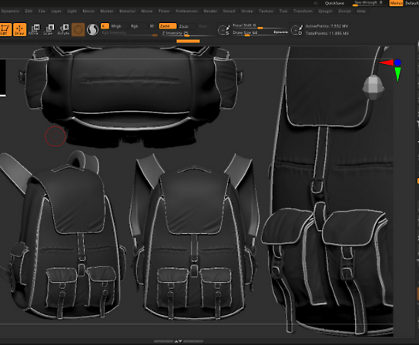Click the brown sphere material icon
This screenshot has height=345, width=419.
(78, 30)
